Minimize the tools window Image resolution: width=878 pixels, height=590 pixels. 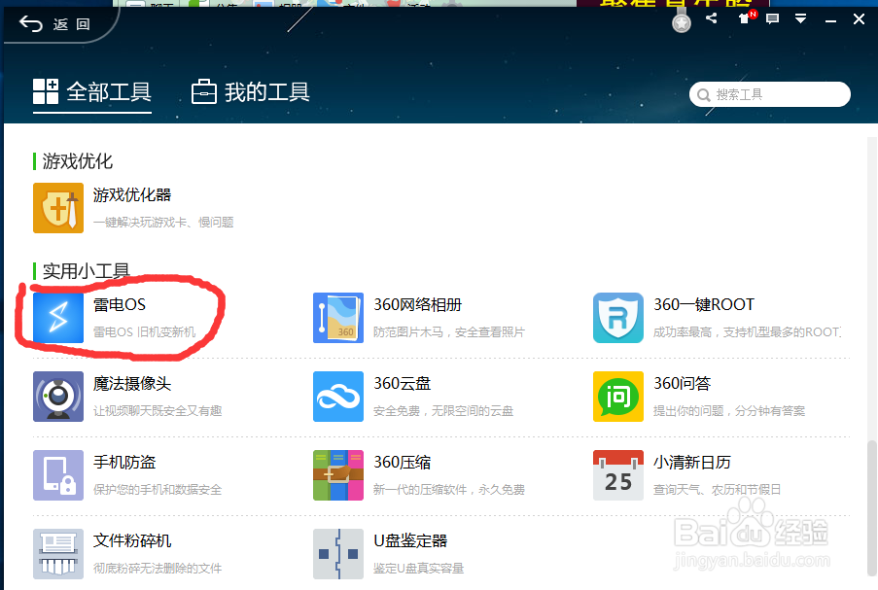point(831,20)
